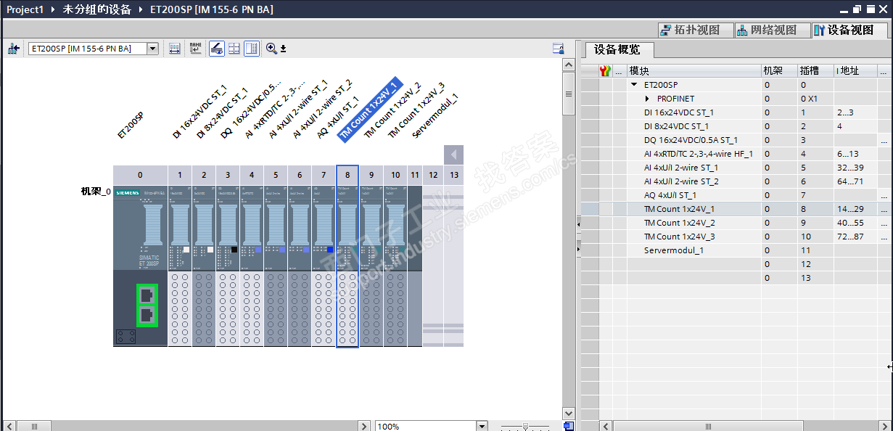Viewport: 893px width, 431px height.
Task: Click the down arrow of device view vertical scrollbar
Action: click(569, 413)
